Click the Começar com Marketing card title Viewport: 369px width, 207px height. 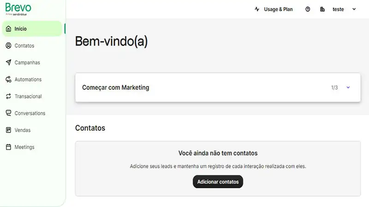tap(115, 87)
